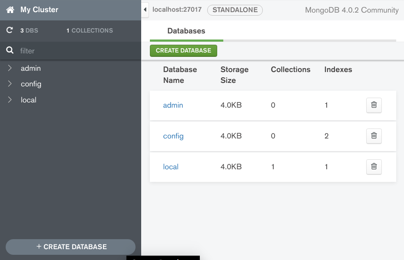Focus the sidebar filter input field
Image resolution: width=404 pixels, height=260 pixels.
(x=74, y=51)
